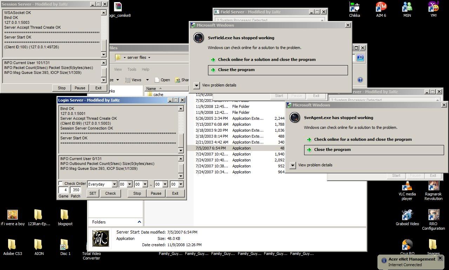
Task: Expand View problem details for SvrAgent.exe
Action: coord(293,165)
